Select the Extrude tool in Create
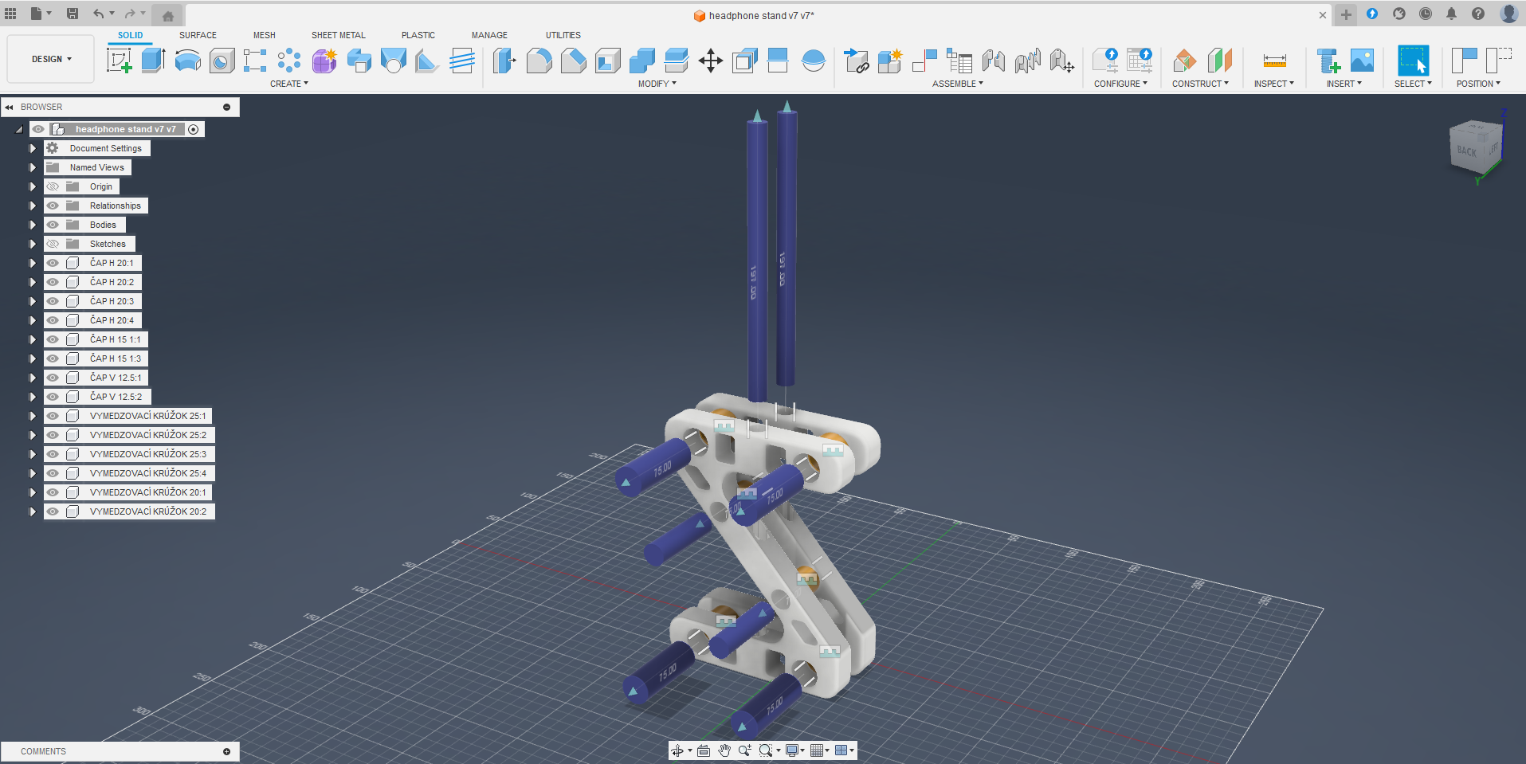This screenshot has width=1526, height=764. click(x=153, y=61)
